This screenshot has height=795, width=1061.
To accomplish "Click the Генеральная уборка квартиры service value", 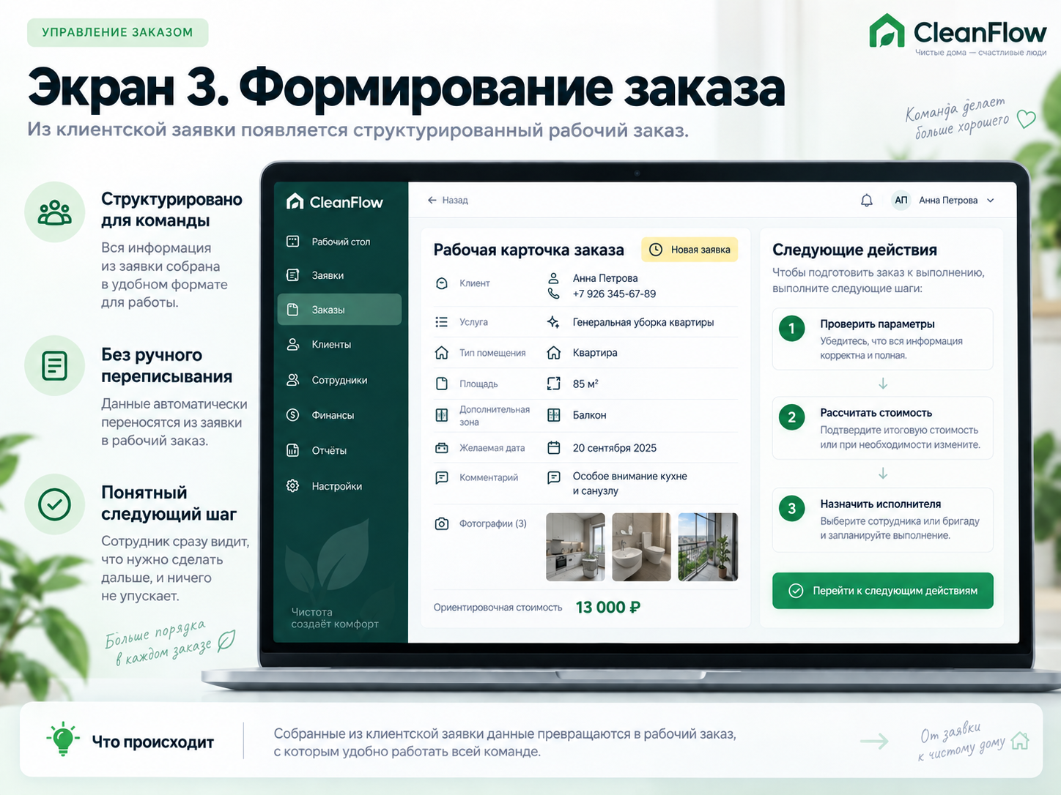I will click(x=643, y=322).
